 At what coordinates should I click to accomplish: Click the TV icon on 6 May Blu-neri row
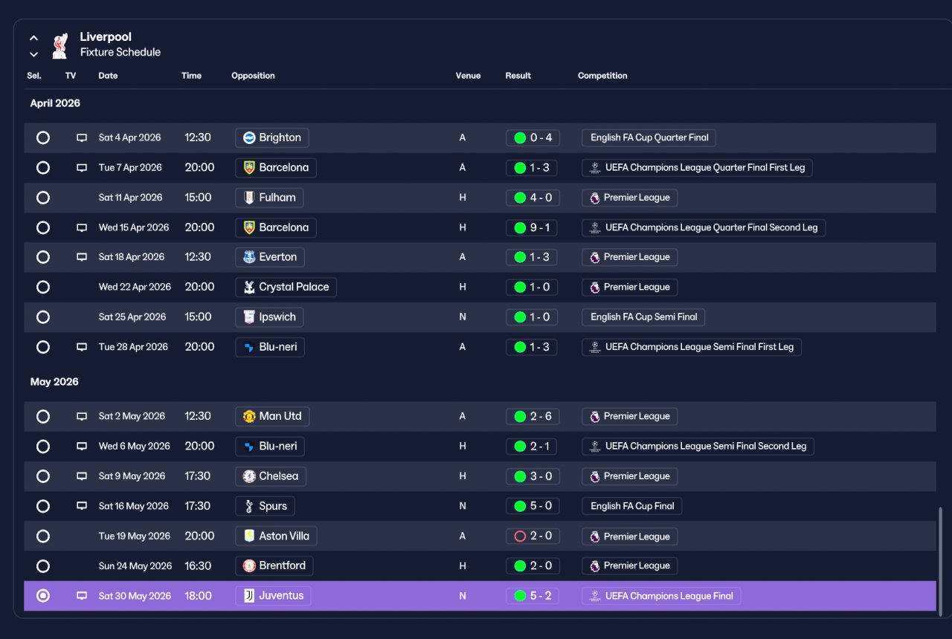click(82, 447)
